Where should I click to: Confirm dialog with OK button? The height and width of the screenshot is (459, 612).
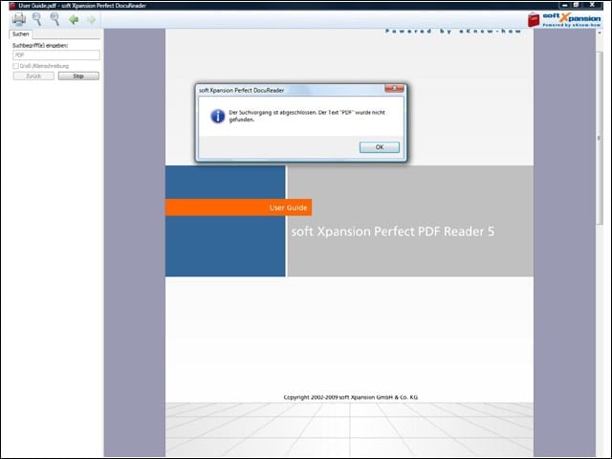[x=380, y=147]
